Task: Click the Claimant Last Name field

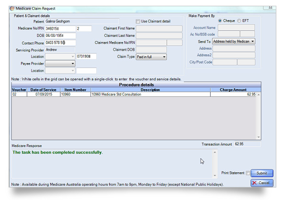Action: 159,35
